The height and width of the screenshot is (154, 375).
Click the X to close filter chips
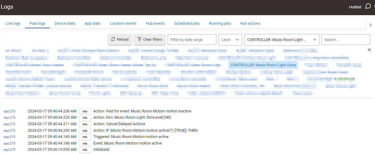click(369, 50)
